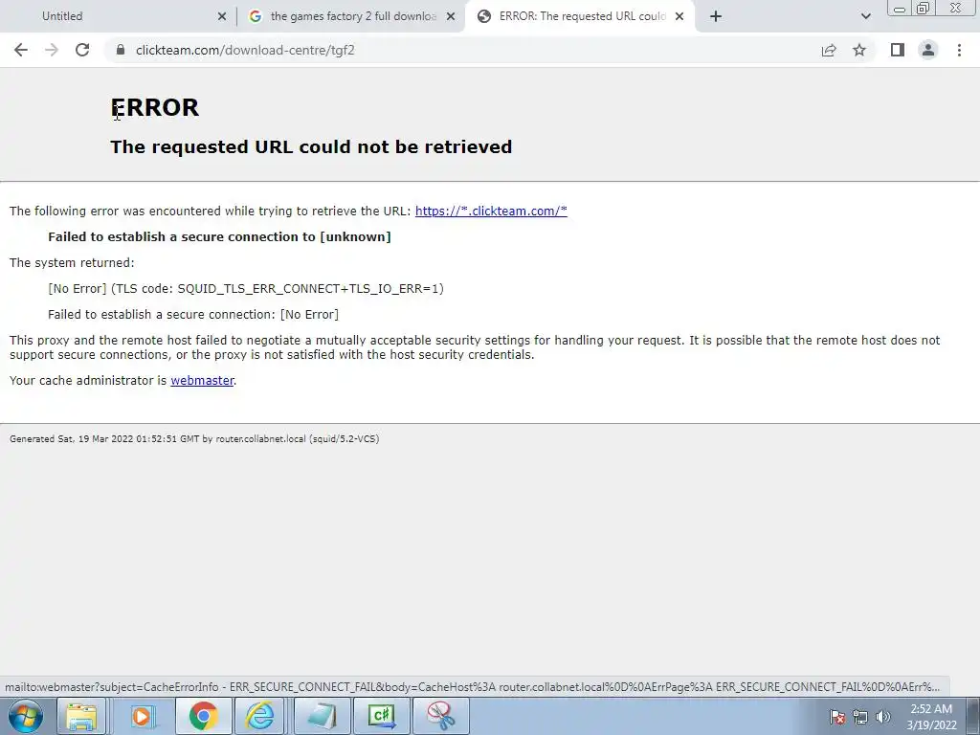Viewport: 980px width, 735px height.
Task: Select the ERROR requested URL tab
Action: pyautogui.click(x=580, y=16)
